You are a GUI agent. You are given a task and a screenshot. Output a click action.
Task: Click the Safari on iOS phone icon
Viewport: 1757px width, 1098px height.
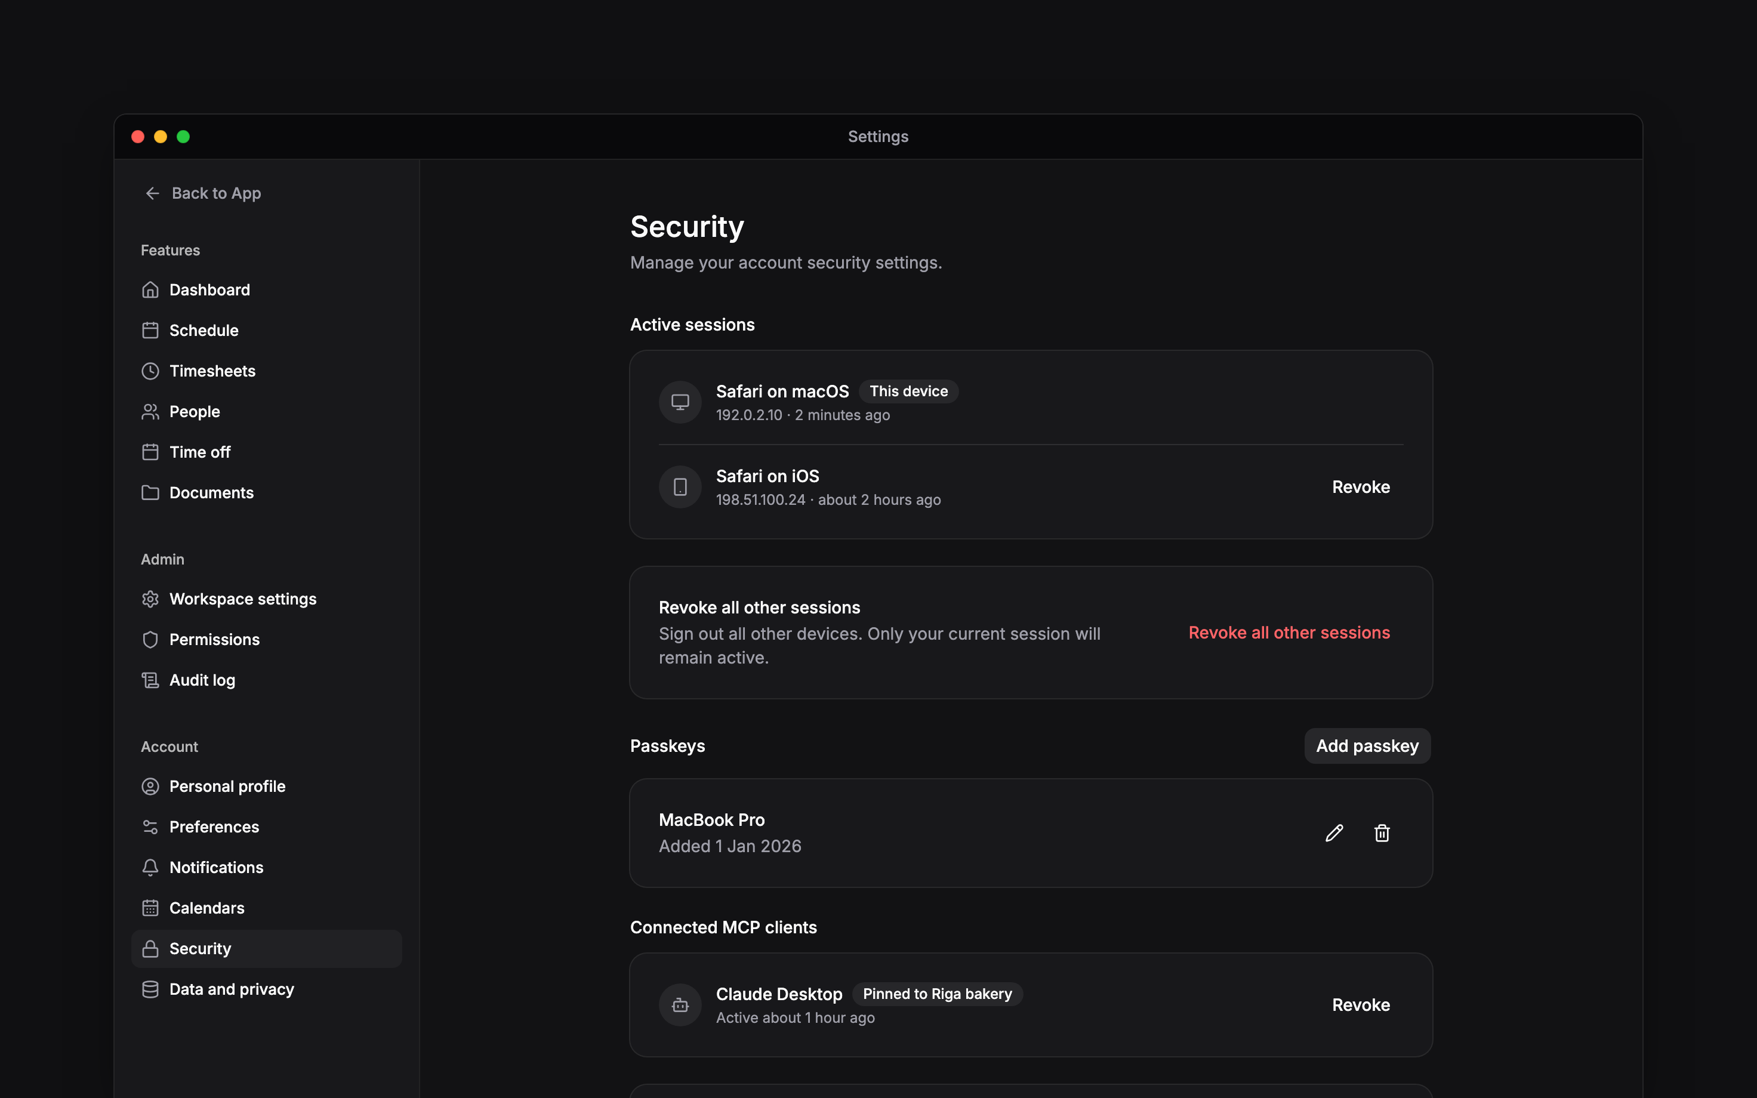tap(680, 488)
